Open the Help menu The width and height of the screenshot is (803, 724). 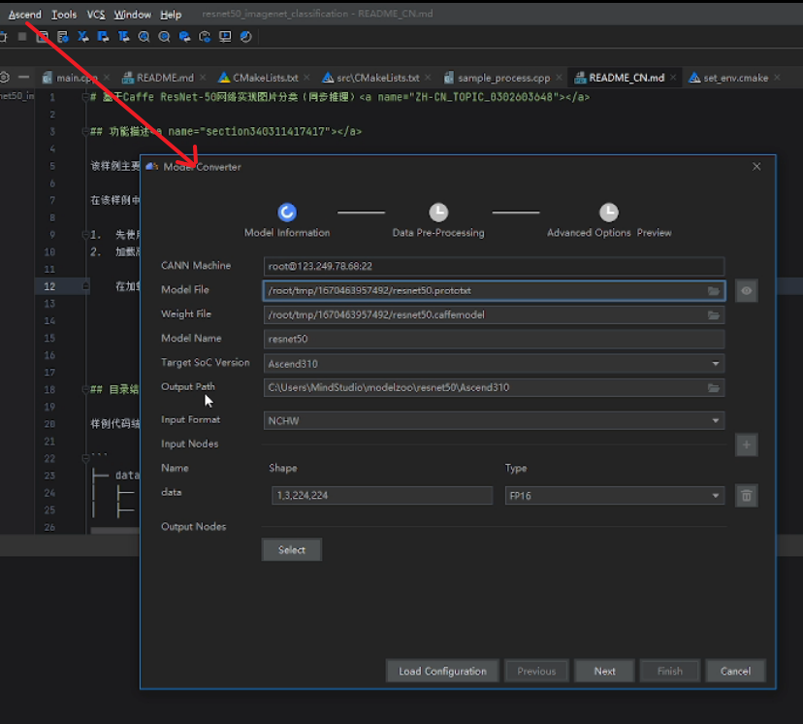171,15
